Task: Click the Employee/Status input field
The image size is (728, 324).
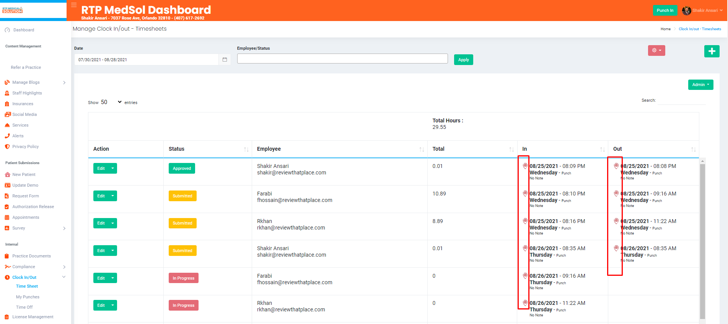Action: [x=342, y=59]
